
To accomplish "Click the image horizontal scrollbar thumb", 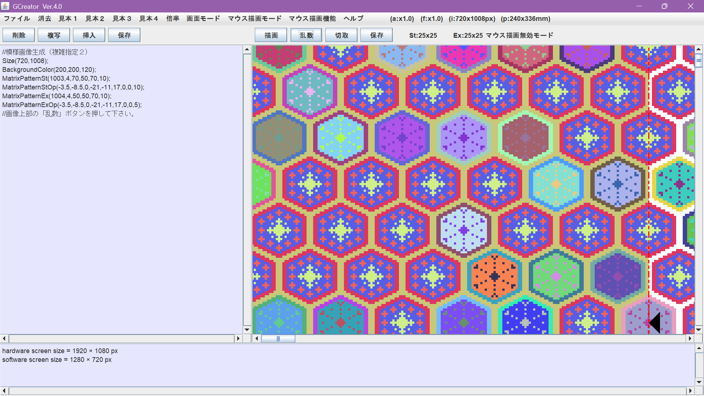I will (278, 338).
